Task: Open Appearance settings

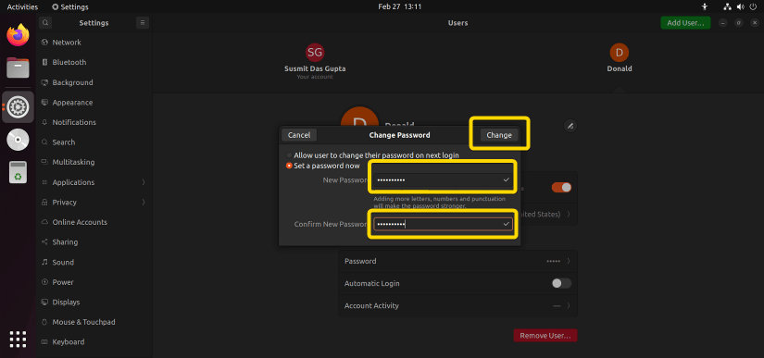Action: click(94, 103)
